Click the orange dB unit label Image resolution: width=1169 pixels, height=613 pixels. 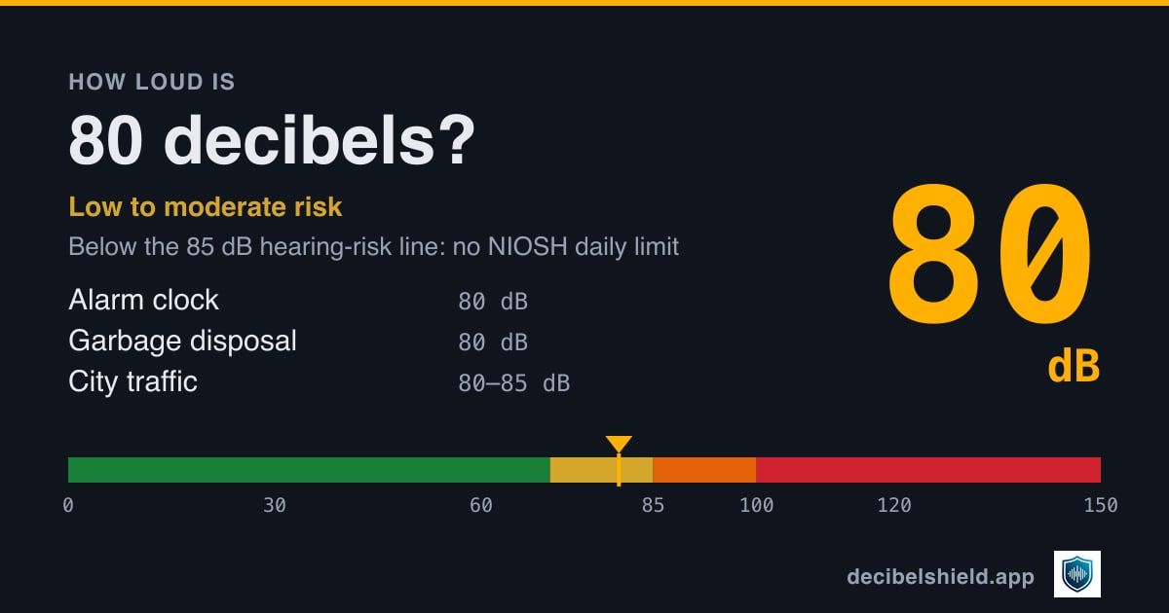point(1074,368)
